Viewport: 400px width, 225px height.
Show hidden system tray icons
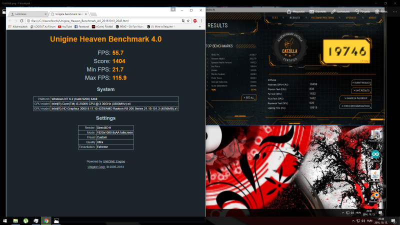[x=353, y=221]
